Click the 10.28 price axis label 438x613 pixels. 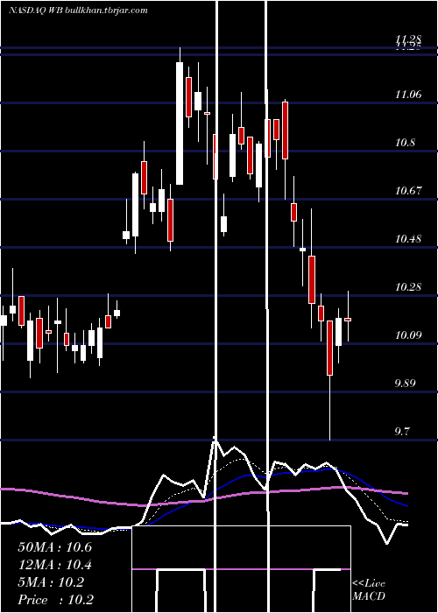click(x=408, y=287)
